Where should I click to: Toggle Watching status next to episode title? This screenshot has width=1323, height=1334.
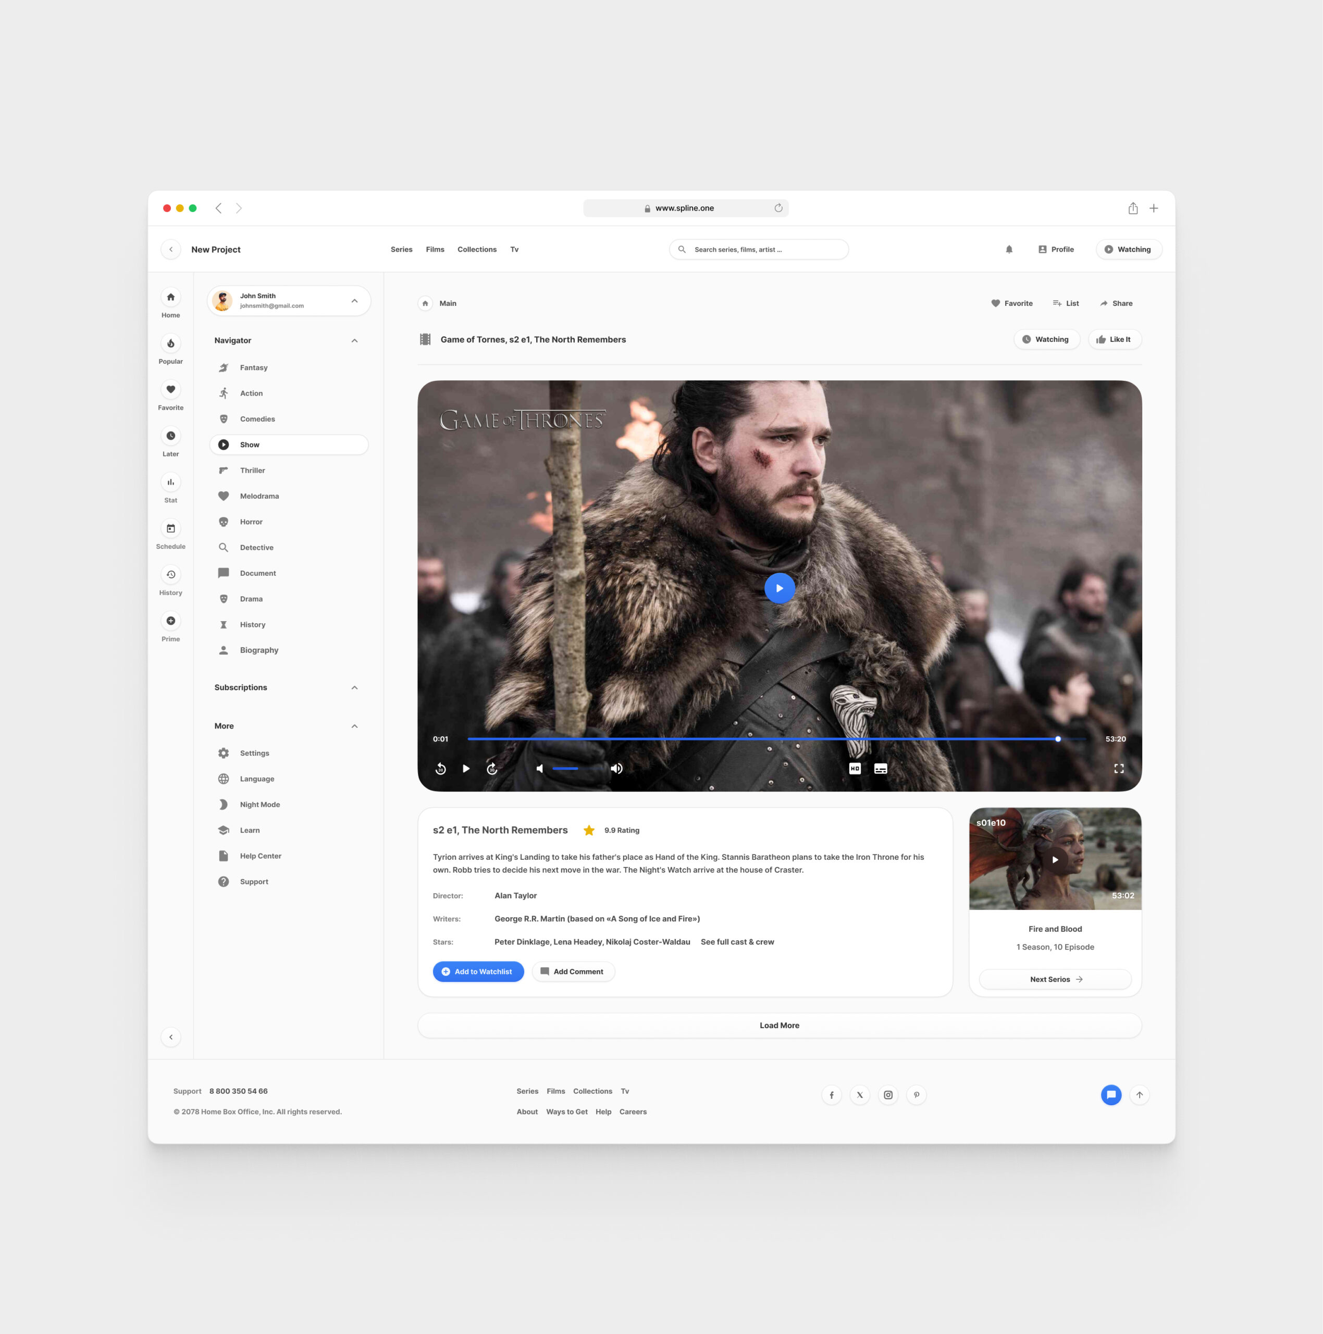click(x=1046, y=339)
